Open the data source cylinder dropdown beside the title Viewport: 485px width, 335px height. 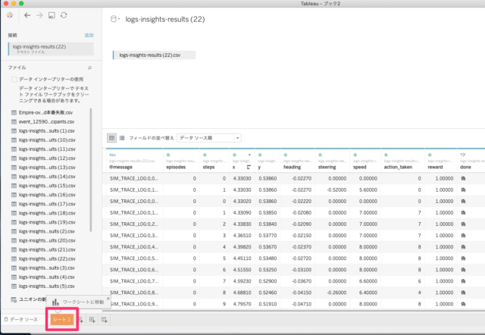[114, 19]
